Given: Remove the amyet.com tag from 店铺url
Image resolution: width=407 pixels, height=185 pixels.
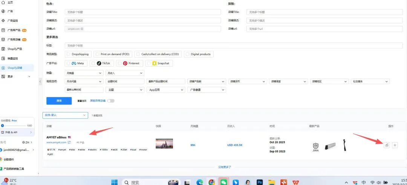Looking at the screenshot, I should [x=82, y=29].
